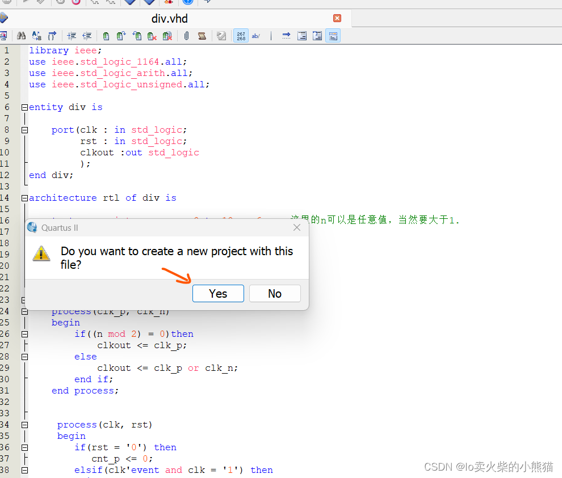Toggle show whitespace characters button
This screenshot has height=478, width=562.
[256, 36]
